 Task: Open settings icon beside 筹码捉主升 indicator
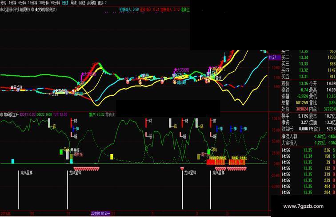coord(2,115)
